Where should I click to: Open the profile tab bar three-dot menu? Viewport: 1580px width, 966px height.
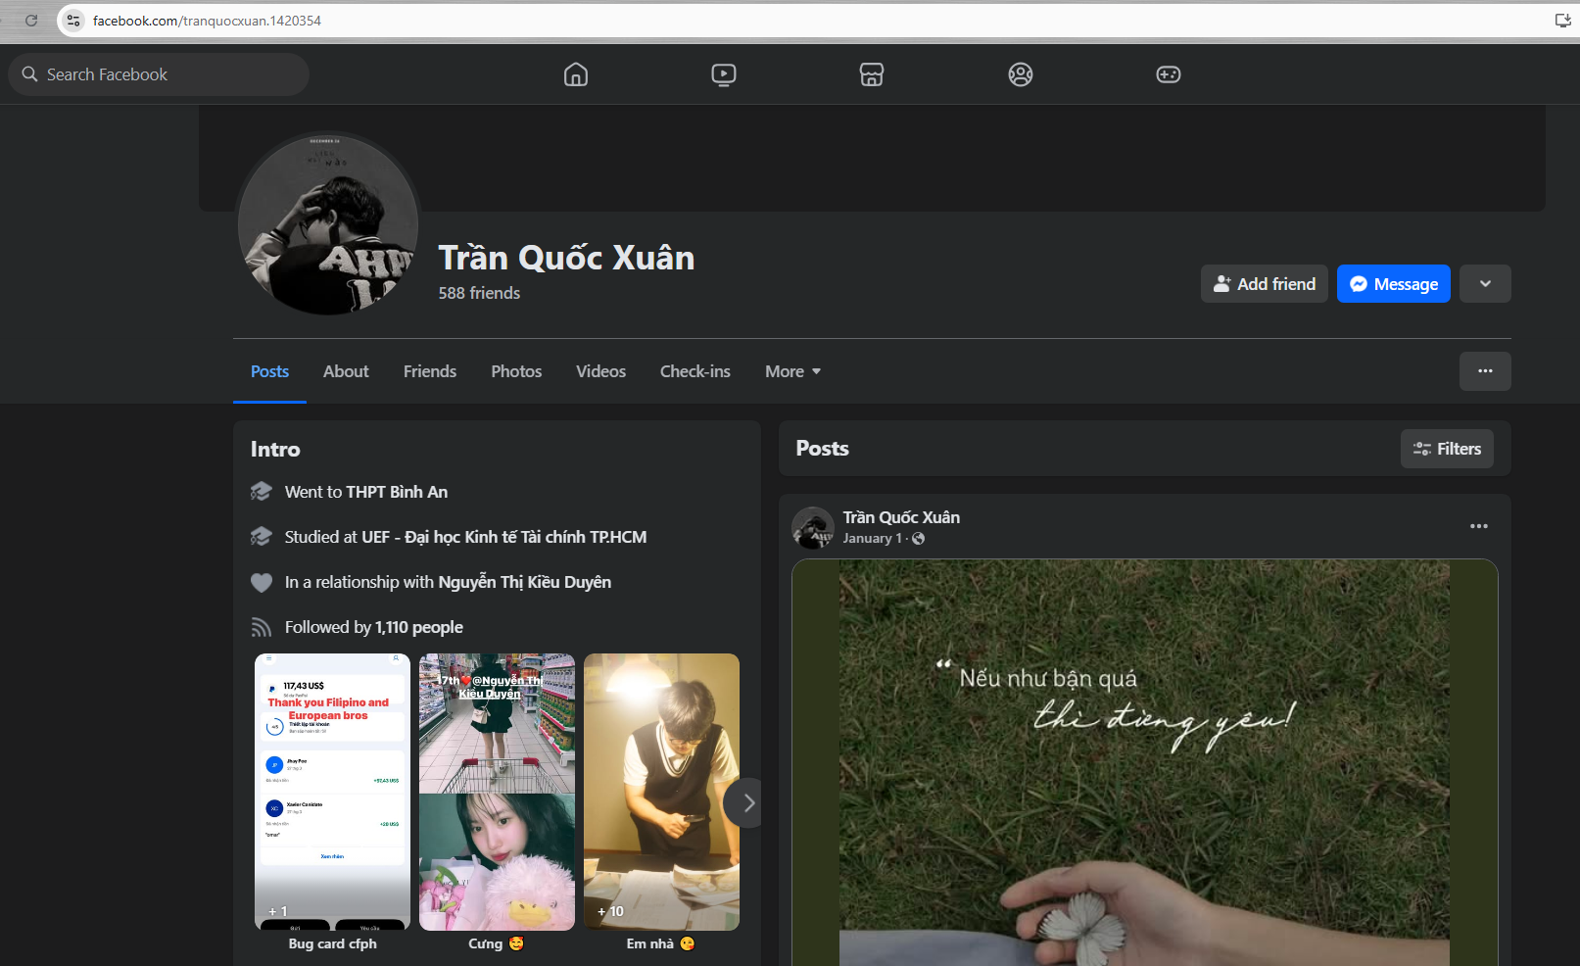click(1485, 371)
